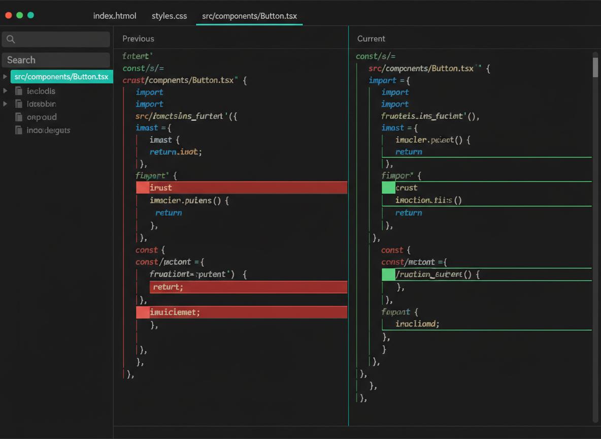The width and height of the screenshot is (601, 439).
Task: Click the ldtsbbin folder icon
Action: click(18, 104)
